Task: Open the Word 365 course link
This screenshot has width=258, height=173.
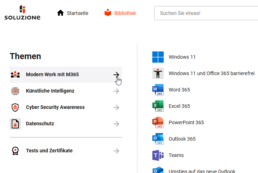Action: point(179,90)
